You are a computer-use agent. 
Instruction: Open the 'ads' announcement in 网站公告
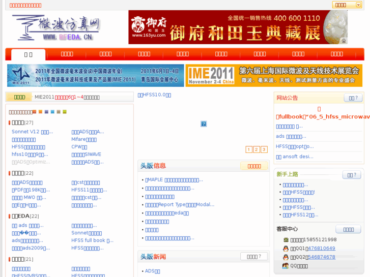point(291,136)
